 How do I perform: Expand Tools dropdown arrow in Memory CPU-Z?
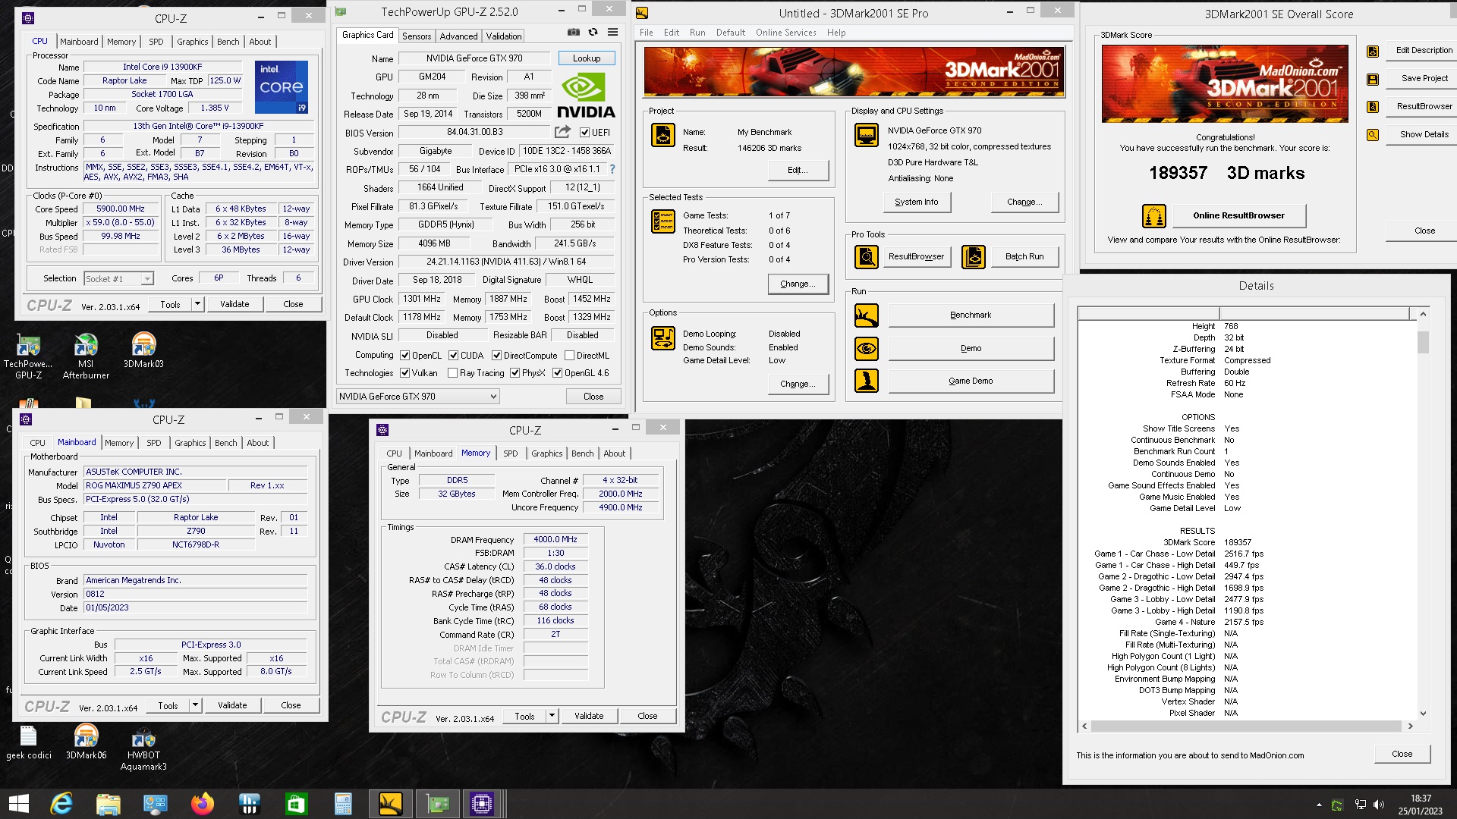(x=552, y=716)
